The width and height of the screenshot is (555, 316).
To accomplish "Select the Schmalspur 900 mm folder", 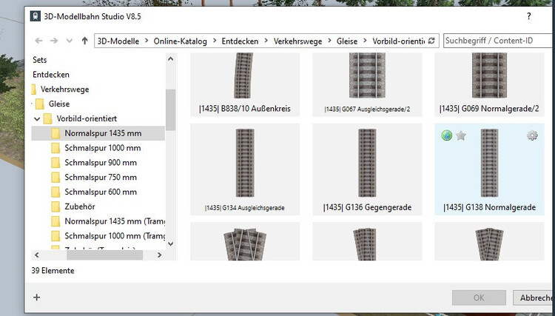I will pos(101,163).
